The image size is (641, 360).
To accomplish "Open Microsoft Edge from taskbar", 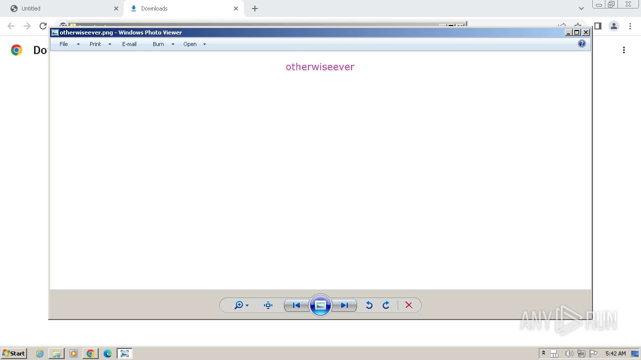I will coord(108,353).
